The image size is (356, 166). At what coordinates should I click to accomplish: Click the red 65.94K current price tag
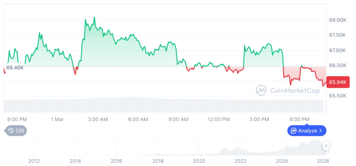click(337, 82)
